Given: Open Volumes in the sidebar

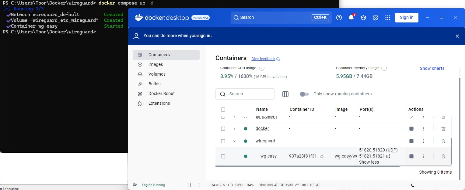Looking at the screenshot, I should (166, 74).
